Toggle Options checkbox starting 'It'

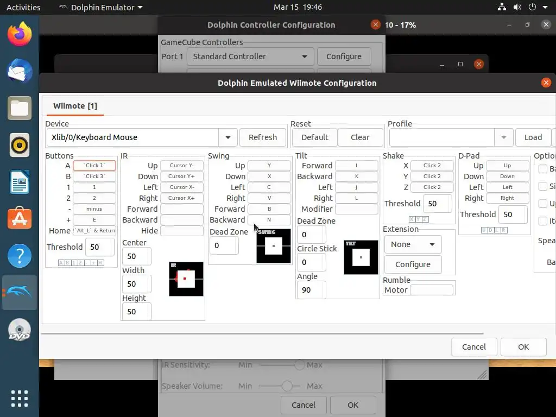(x=543, y=220)
